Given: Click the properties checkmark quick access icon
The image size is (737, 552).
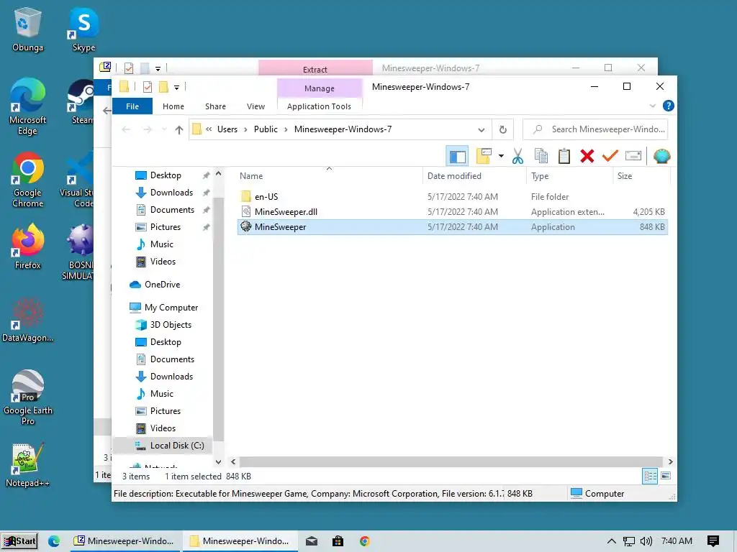Looking at the screenshot, I should pyautogui.click(x=147, y=87).
